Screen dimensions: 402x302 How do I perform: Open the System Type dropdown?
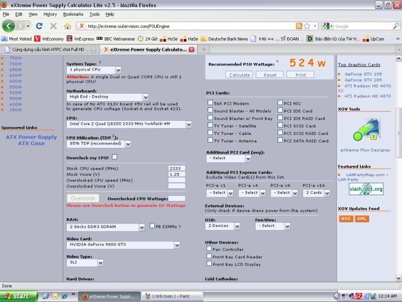[x=93, y=69]
